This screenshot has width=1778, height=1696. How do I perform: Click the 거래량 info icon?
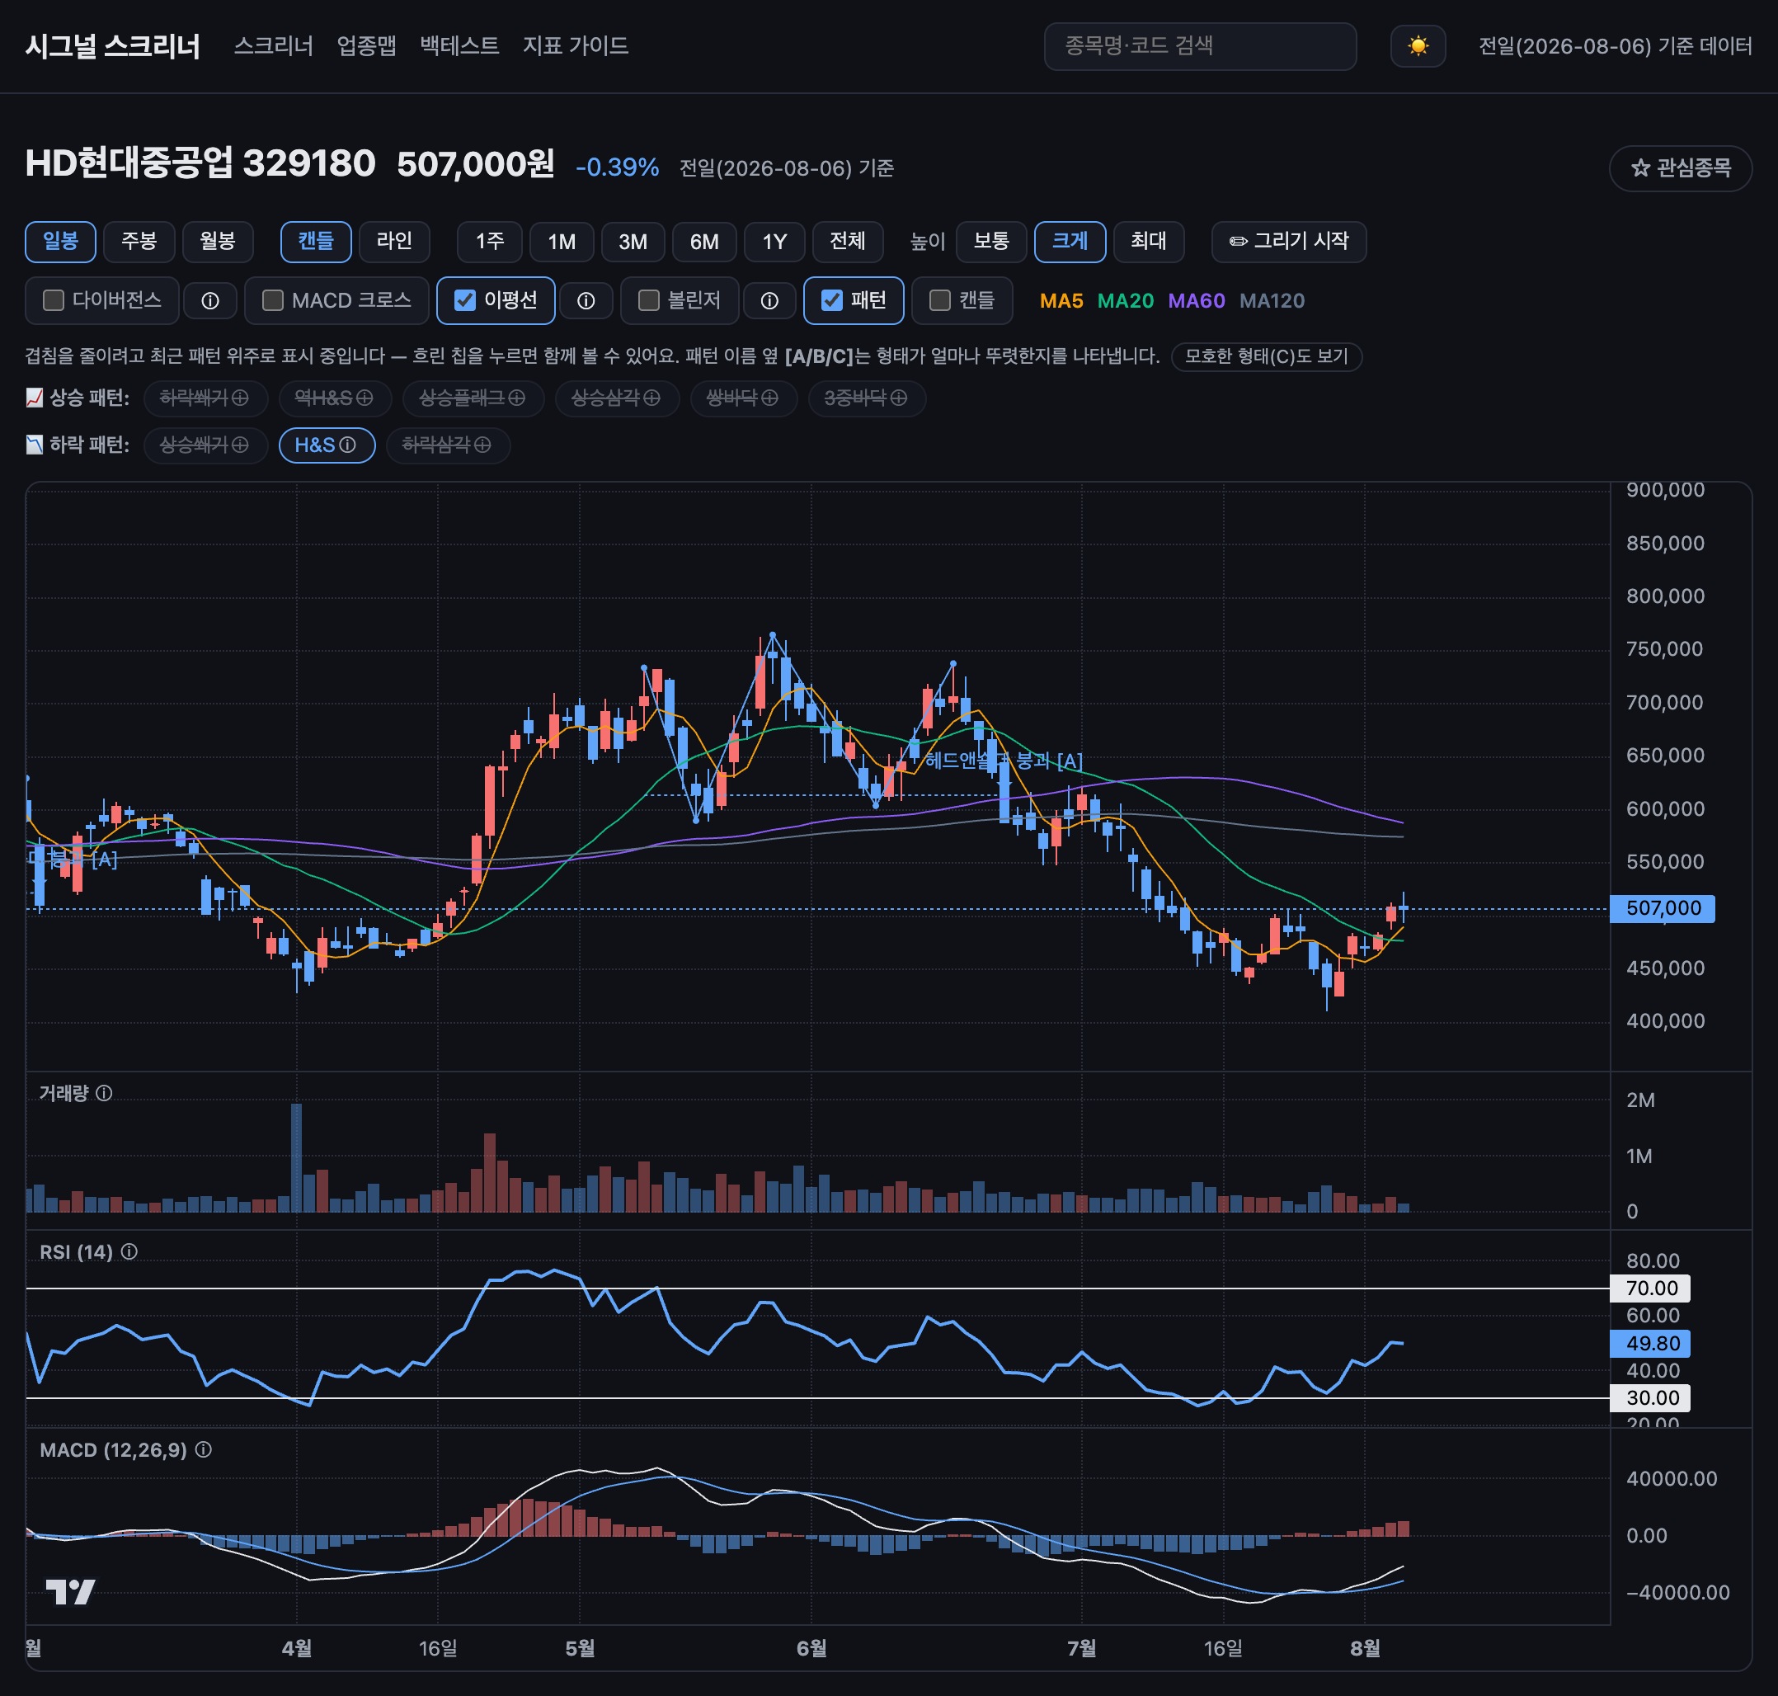tap(104, 1093)
